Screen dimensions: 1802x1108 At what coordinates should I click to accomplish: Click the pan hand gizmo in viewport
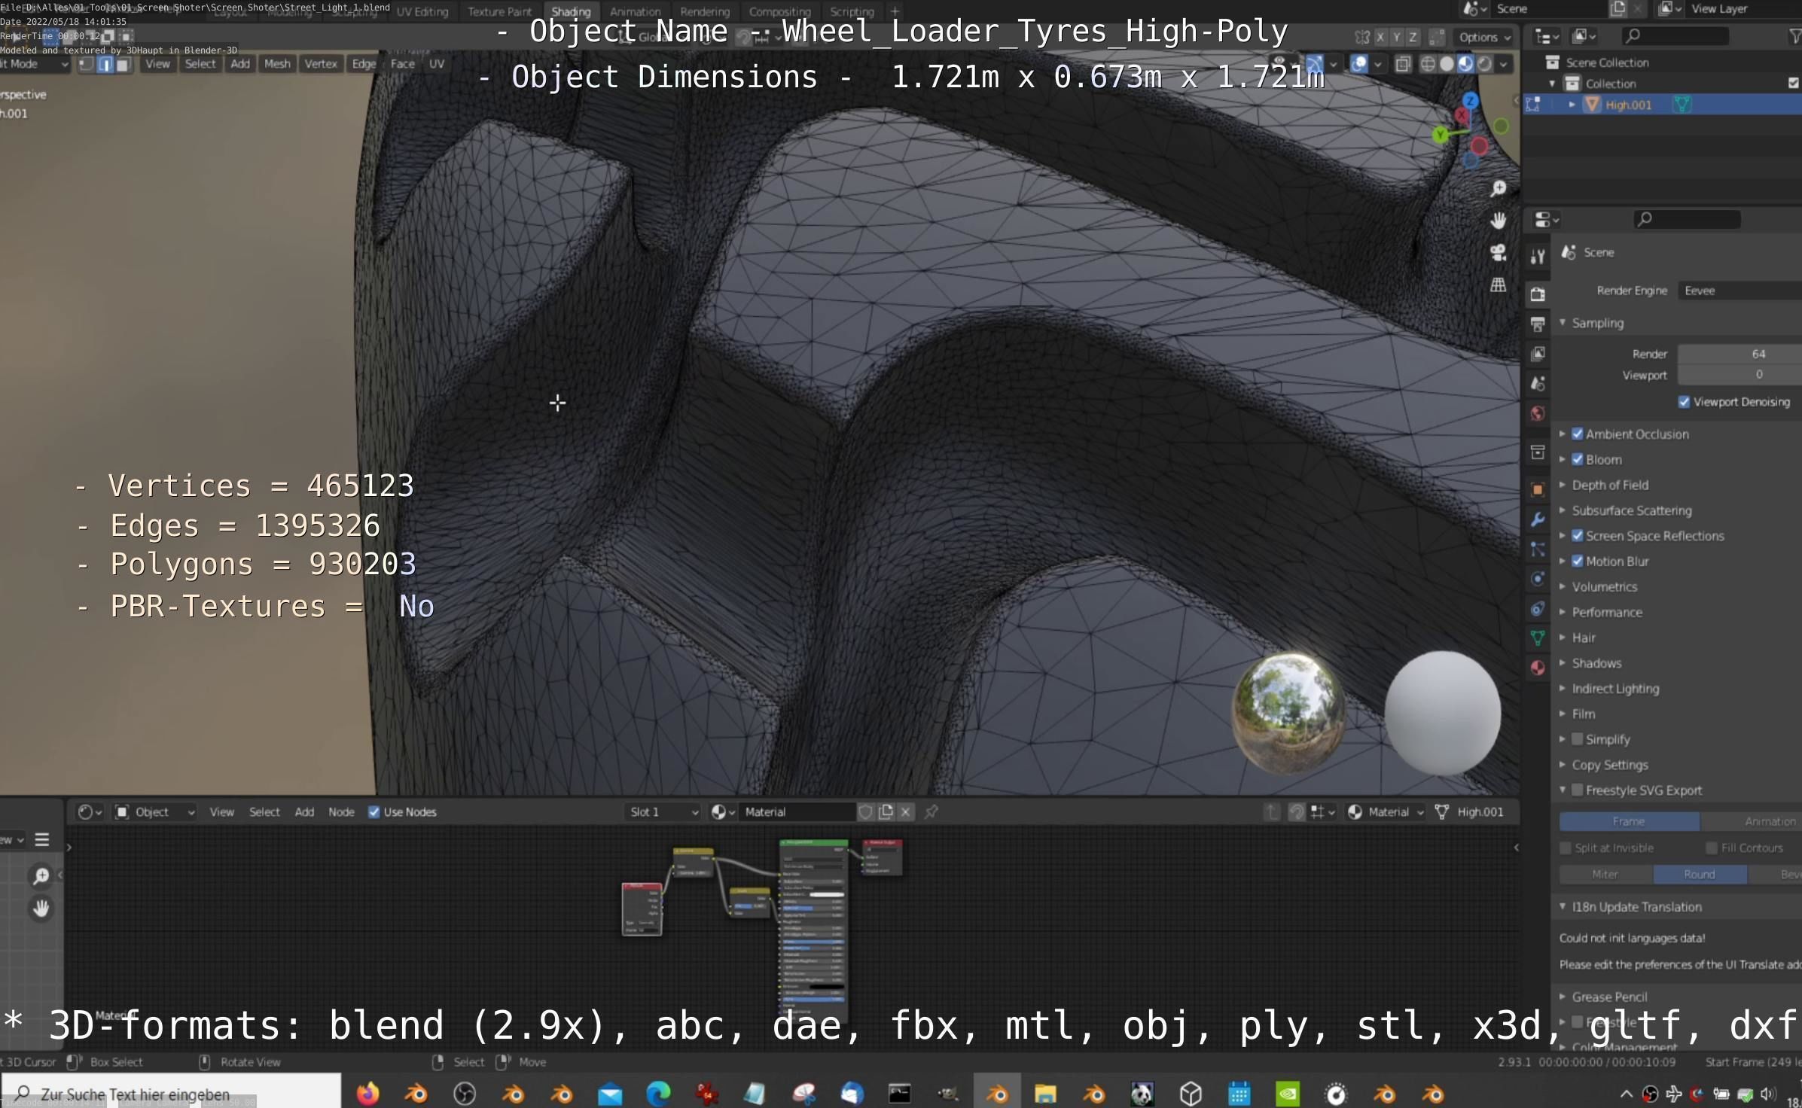(1498, 220)
